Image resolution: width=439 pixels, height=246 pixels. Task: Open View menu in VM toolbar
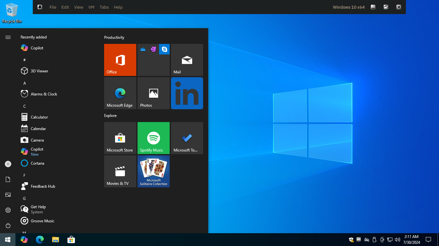79,7
